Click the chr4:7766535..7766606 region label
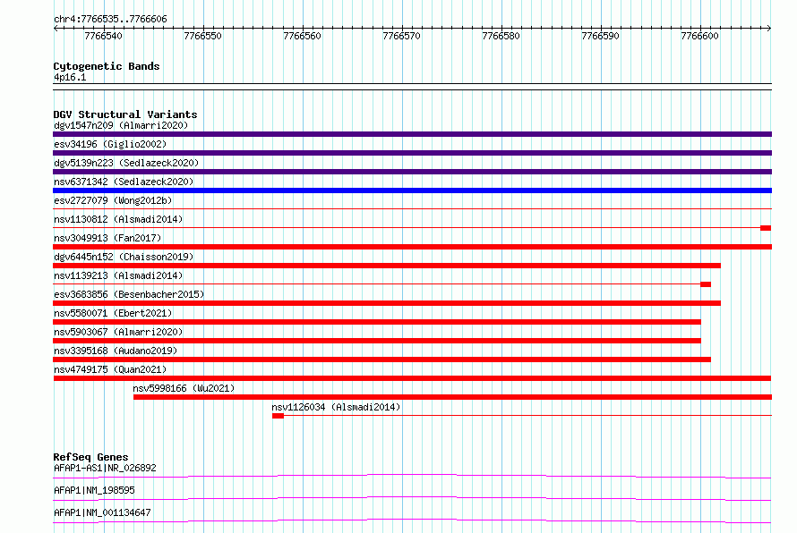 [110, 19]
